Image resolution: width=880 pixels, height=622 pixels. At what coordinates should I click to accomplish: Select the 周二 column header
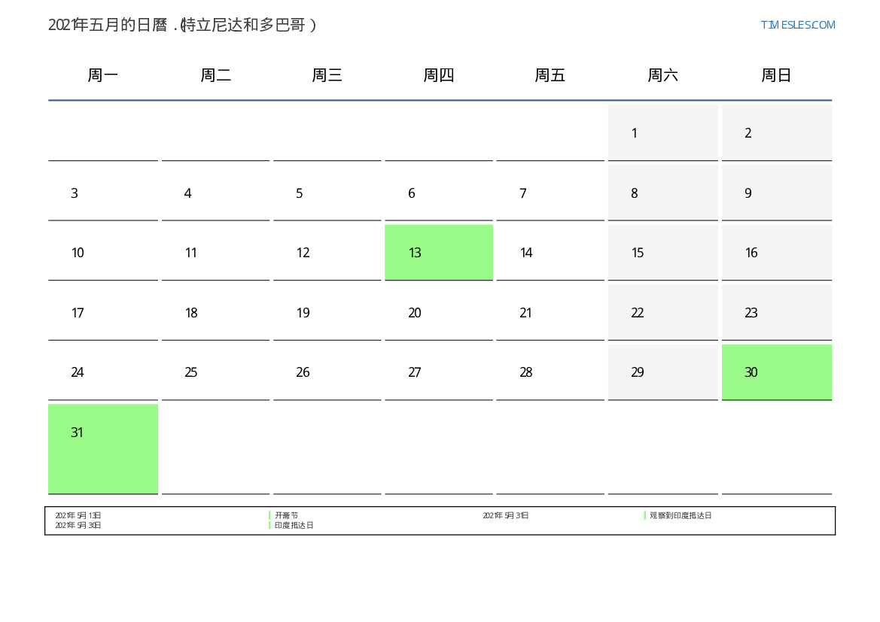pyautogui.click(x=215, y=75)
